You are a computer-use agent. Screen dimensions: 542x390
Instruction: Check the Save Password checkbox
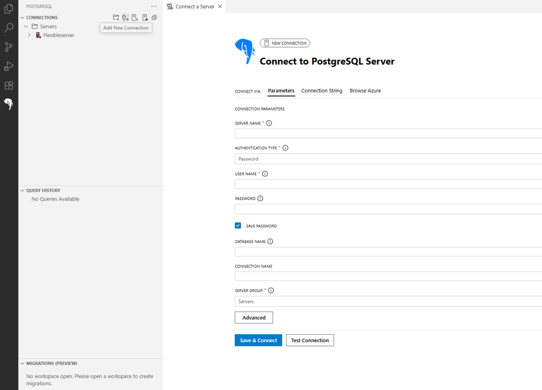pos(239,225)
